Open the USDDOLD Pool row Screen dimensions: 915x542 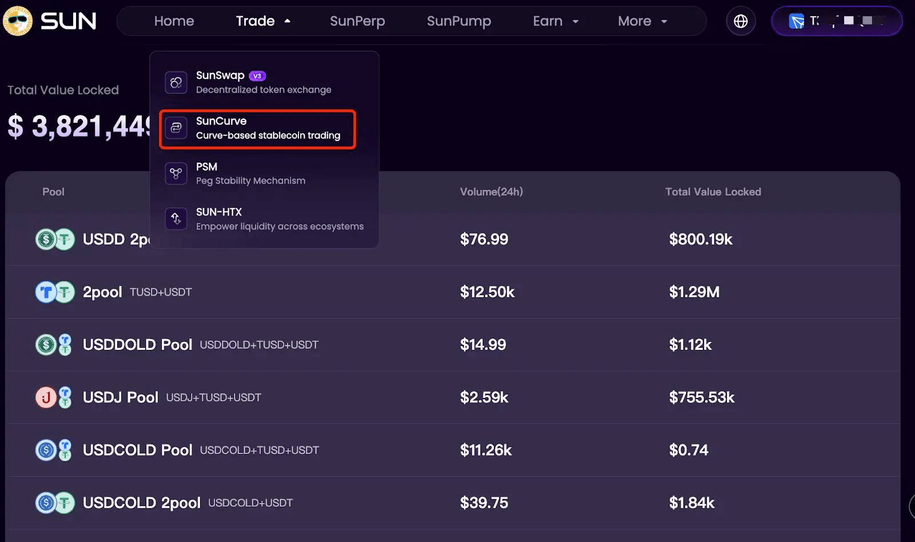coord(137,345)
